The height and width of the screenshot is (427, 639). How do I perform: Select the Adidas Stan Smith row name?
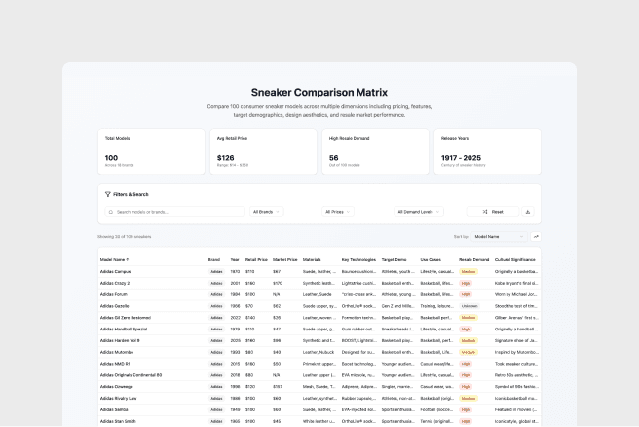click(118, 421)
